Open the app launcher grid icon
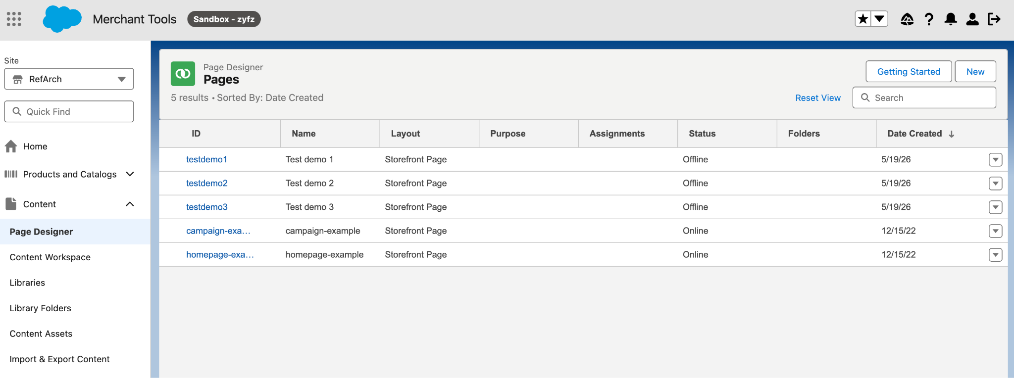The image size is (1014, 378). tap(14, 19)
